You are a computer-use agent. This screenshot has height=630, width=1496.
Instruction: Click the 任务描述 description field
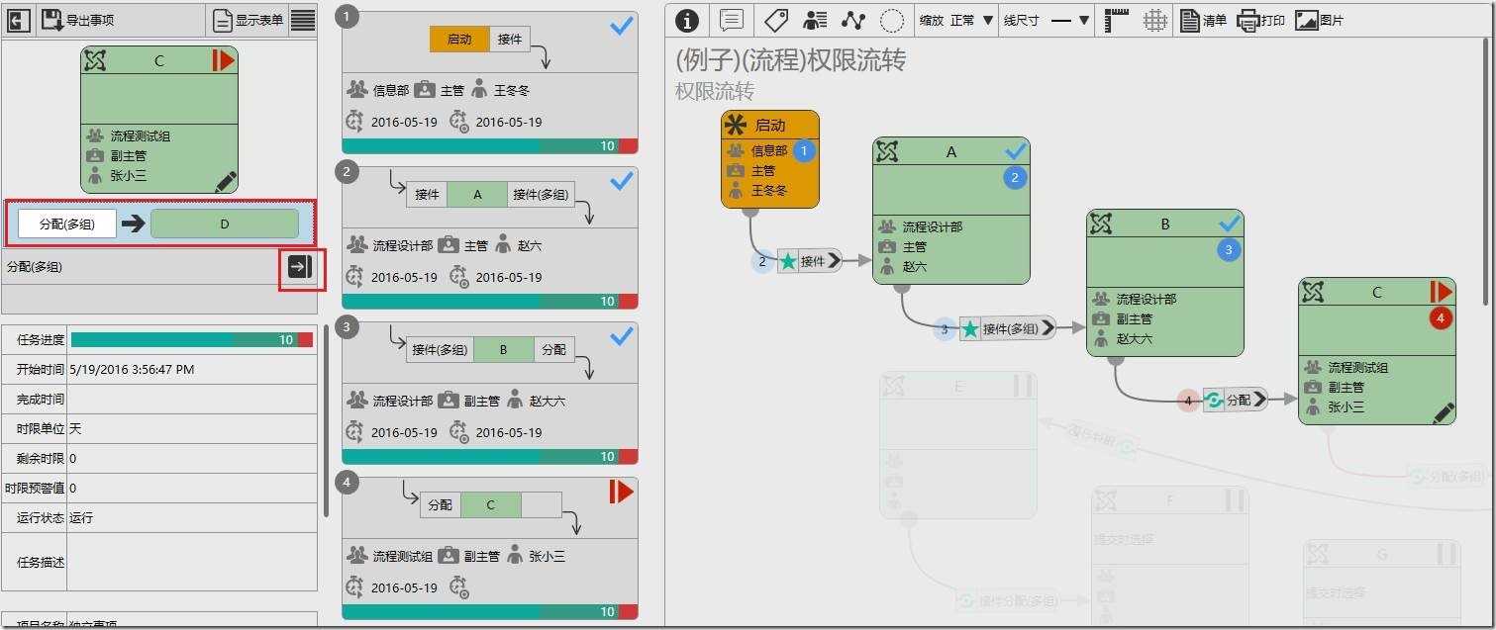pos(191,562)
